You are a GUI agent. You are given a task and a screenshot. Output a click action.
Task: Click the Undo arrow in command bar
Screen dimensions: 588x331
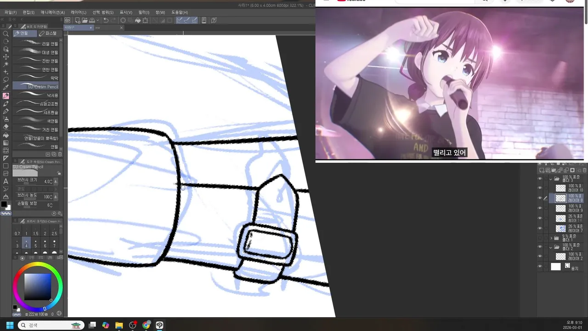pyautogui.click(x=106, y=20)
